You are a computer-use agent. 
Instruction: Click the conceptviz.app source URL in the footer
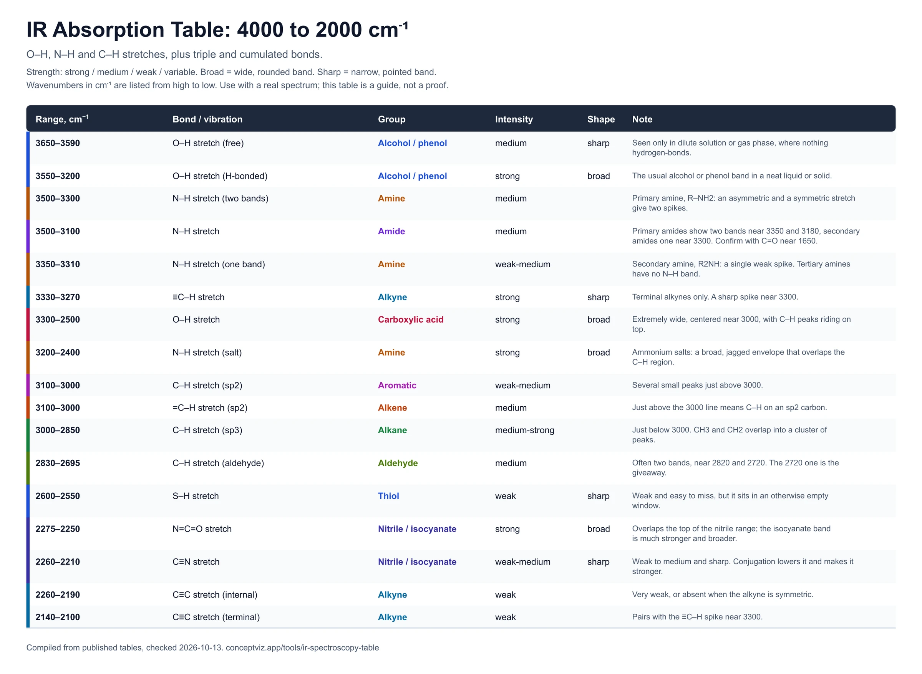(x=302, y=648)
